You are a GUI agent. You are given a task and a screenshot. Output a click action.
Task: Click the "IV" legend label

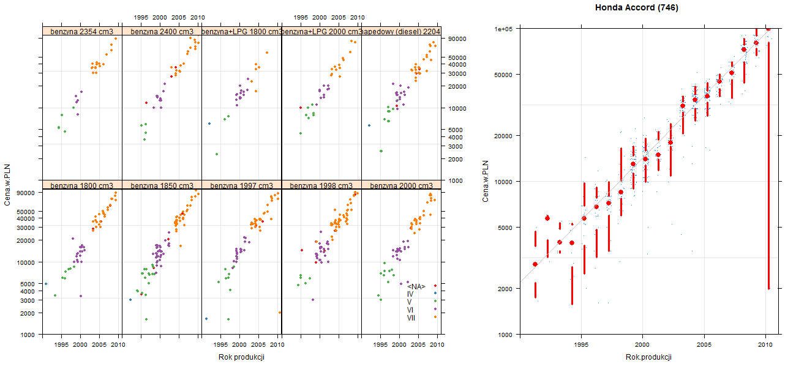coord(410,294)
